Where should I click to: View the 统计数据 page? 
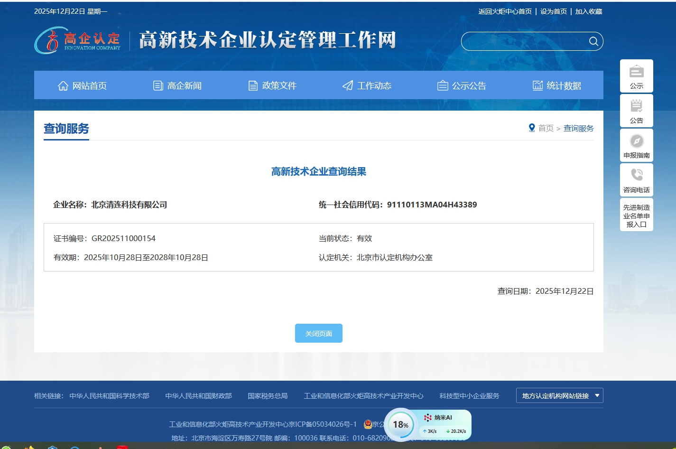556,85
